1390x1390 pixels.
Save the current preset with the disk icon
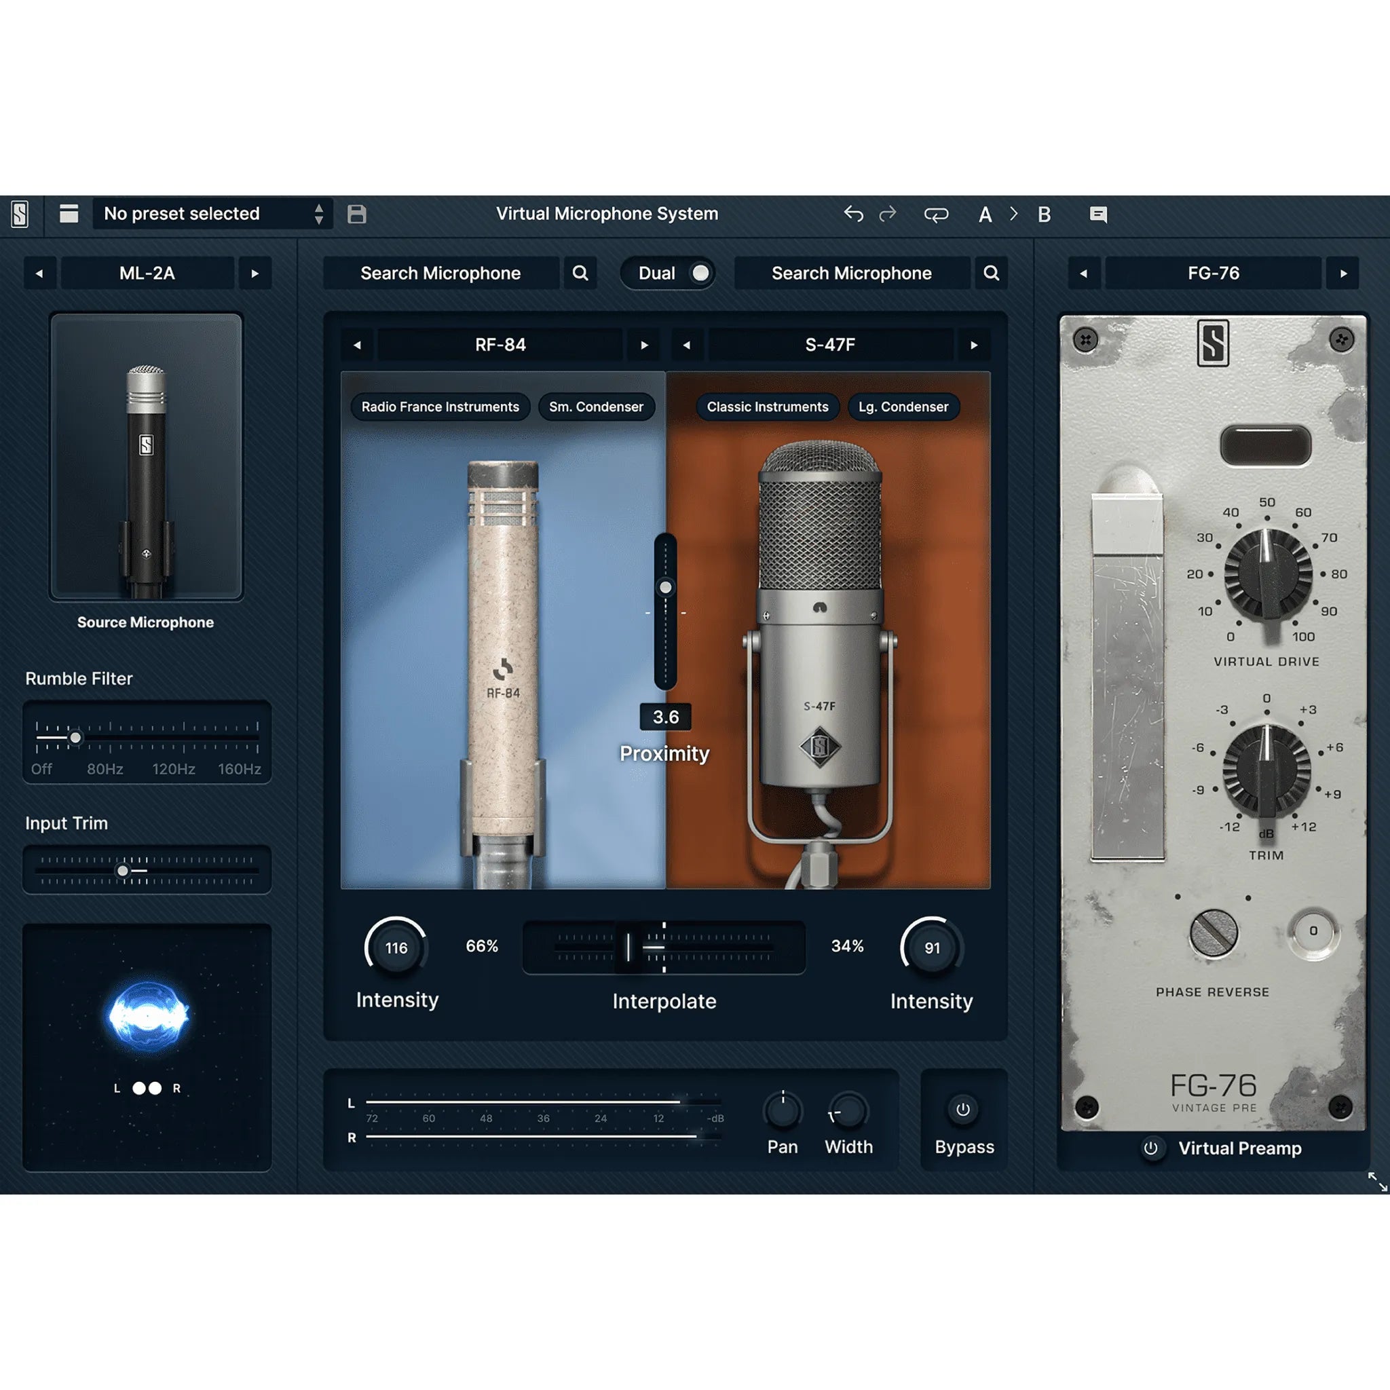tap(356, 214)
